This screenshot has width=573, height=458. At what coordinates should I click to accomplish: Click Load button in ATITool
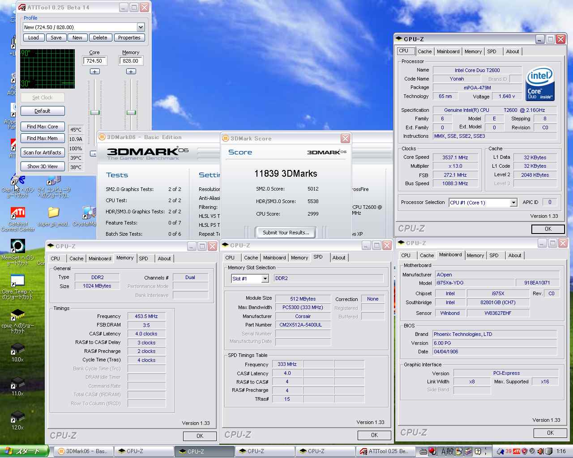click(x=34, y=38)
